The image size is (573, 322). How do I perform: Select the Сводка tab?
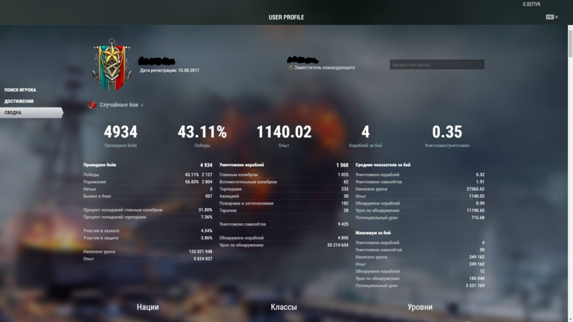pyautogui.click(x=14, y=113)
